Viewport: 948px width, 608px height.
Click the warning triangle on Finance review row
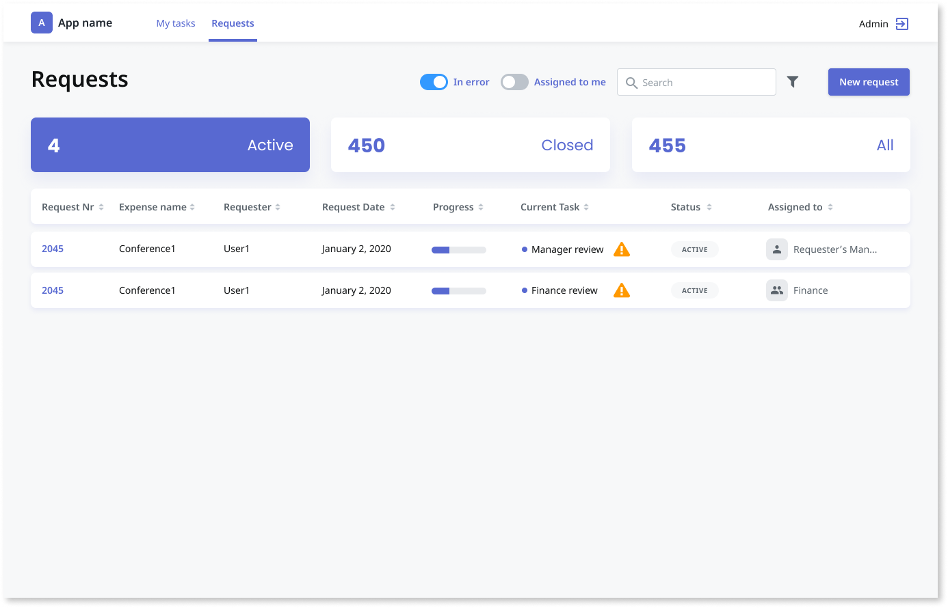click(622, 290)
